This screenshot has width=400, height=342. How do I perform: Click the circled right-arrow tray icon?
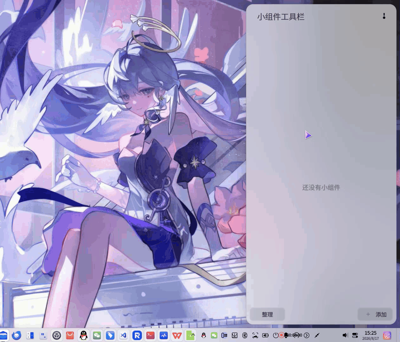tap(306, 335)
